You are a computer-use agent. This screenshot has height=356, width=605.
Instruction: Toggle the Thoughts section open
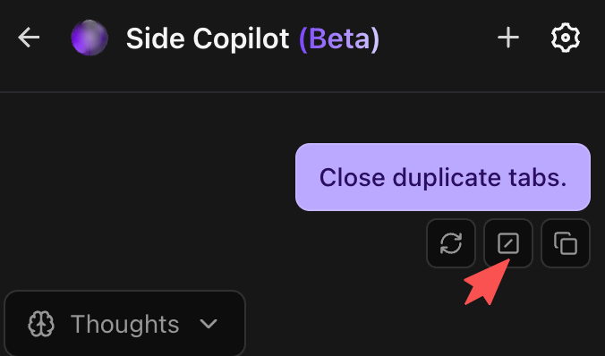click(124, 323)
